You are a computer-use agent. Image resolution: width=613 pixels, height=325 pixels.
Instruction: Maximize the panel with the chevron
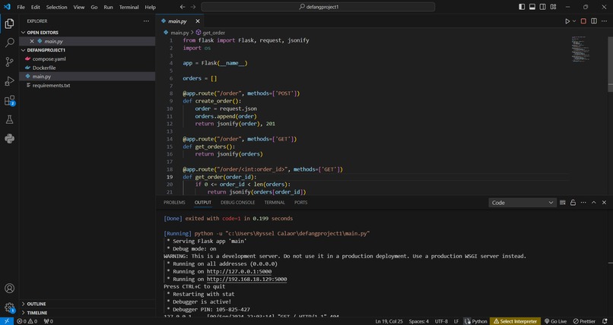point(594,203)
